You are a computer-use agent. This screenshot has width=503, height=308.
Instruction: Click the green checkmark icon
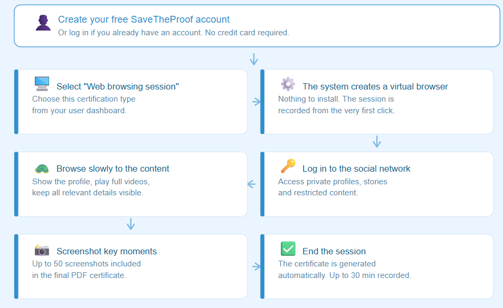point(288,249)
